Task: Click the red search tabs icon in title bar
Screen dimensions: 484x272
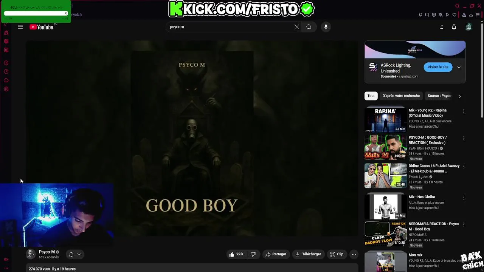Action: (x=457, y=6)
